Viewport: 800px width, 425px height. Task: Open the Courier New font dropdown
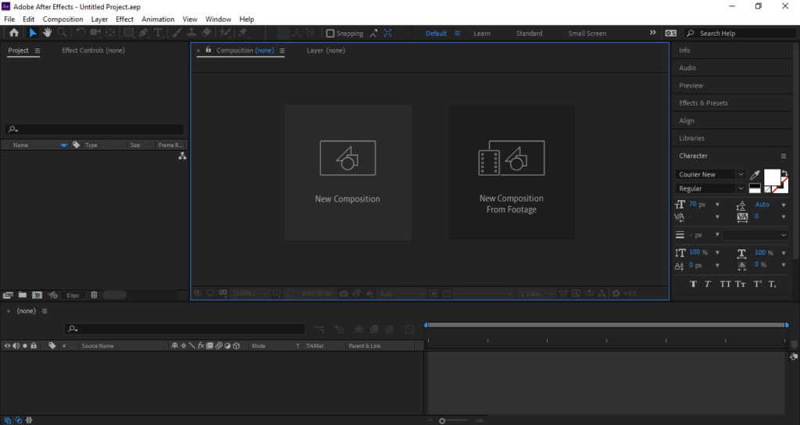click(x=741, y=174)
